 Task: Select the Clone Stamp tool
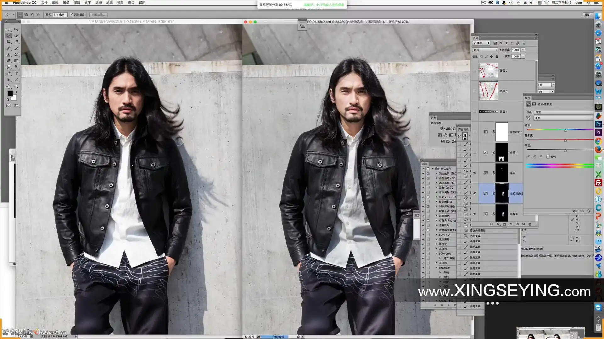pos(8,55)
